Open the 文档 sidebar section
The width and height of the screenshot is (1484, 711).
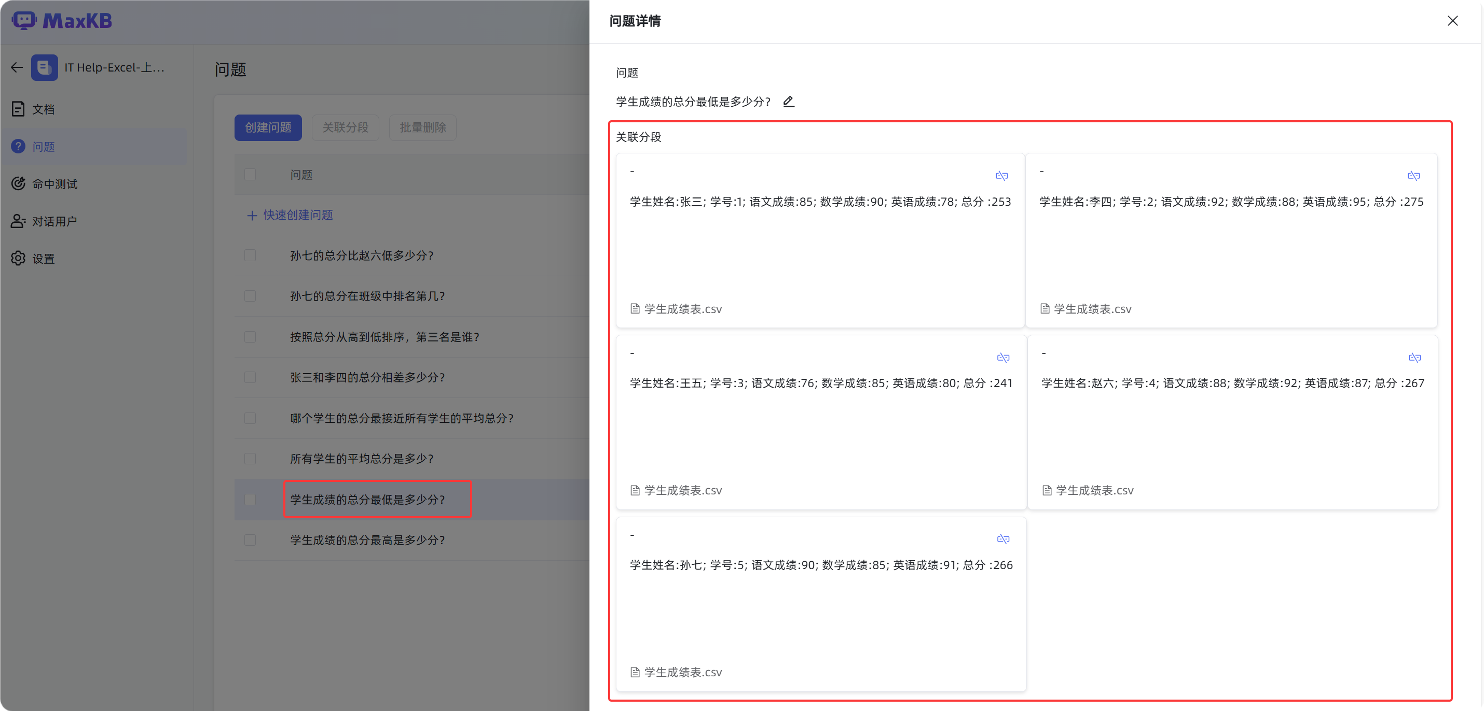pyautogui.click(x=43, y=109)
